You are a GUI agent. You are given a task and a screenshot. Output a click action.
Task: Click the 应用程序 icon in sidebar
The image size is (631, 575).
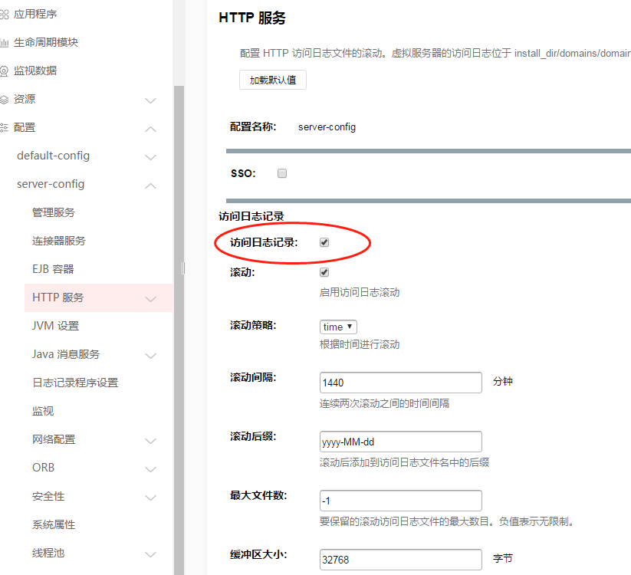click(5, 15)
